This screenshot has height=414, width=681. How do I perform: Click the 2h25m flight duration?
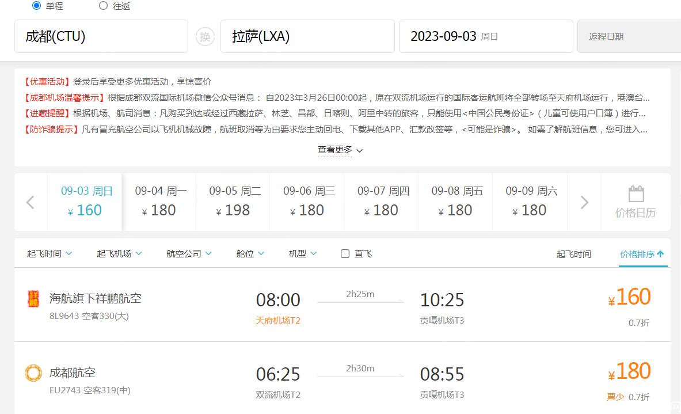point(360,294)
